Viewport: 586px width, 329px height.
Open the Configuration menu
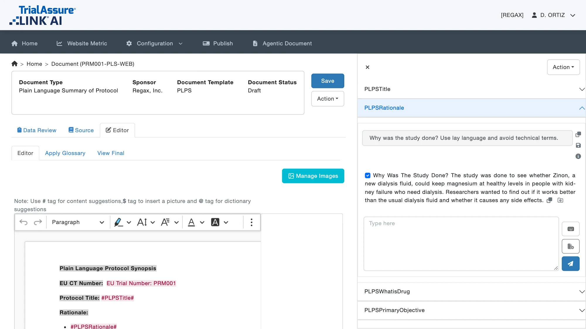(x=154, y=44)
